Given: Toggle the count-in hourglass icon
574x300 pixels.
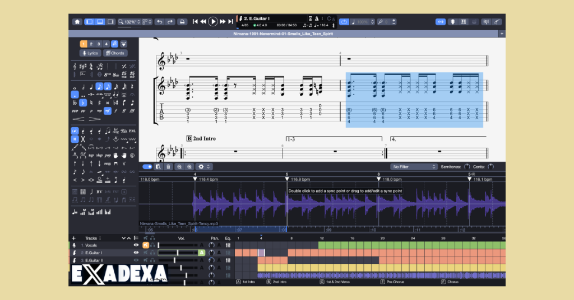Looking at the screenshot, I should coord(310,18).
